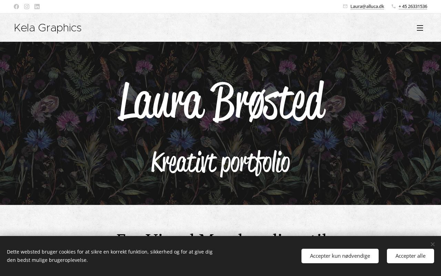This screenshot has height=276, width=441.
Task: Click the + 45 26331536 phone link
Action: [x=413, y=6]
